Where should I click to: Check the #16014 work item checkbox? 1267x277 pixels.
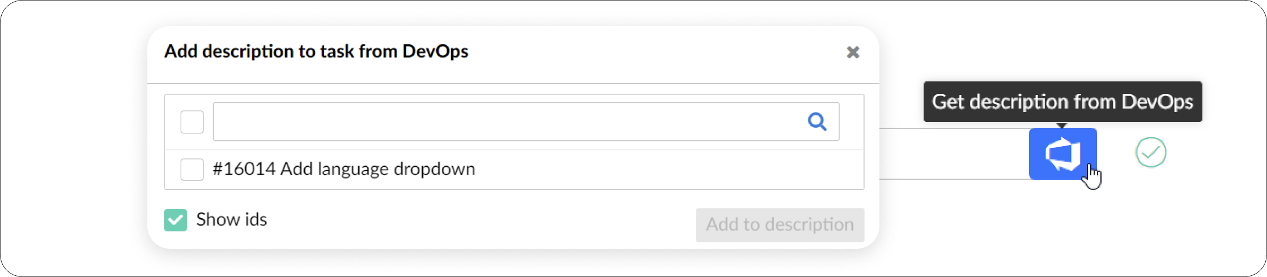coord(192,170)
